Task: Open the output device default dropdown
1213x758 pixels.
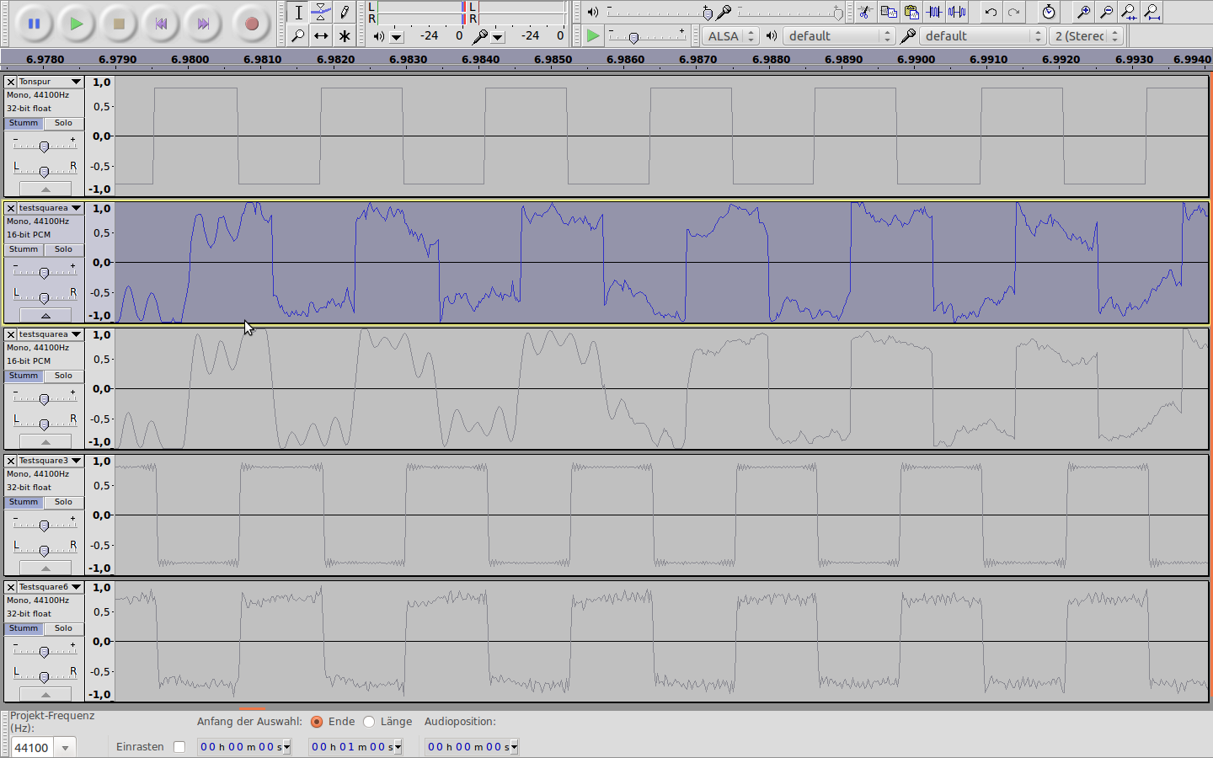Action: [839, 36]
